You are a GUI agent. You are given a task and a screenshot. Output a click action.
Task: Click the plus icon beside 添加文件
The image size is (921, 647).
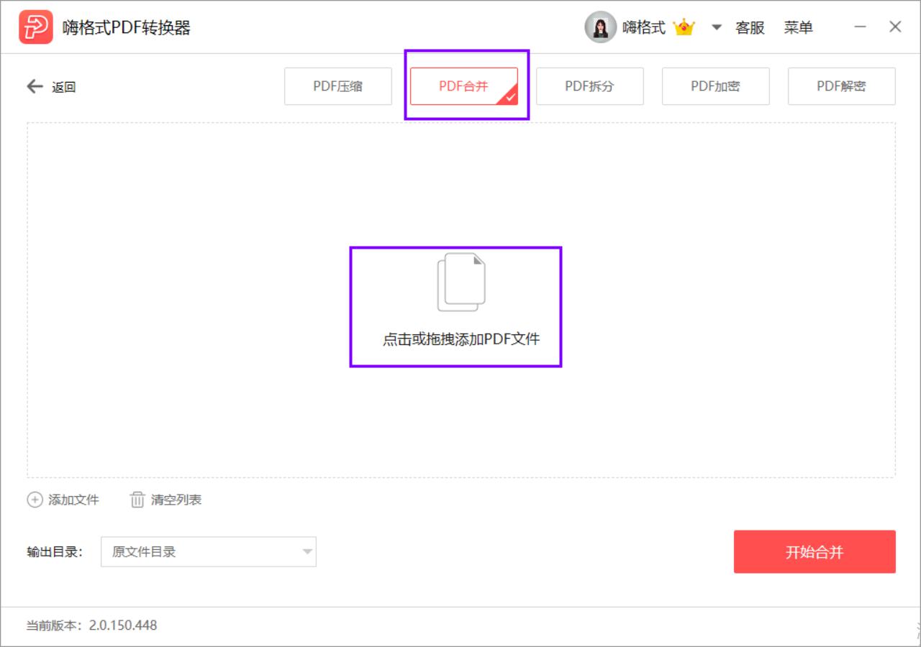[35, 500]
